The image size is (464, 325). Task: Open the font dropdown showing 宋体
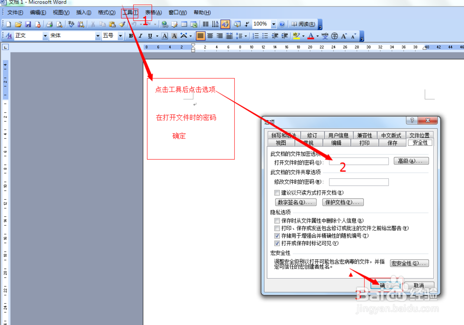click(97, 36)
